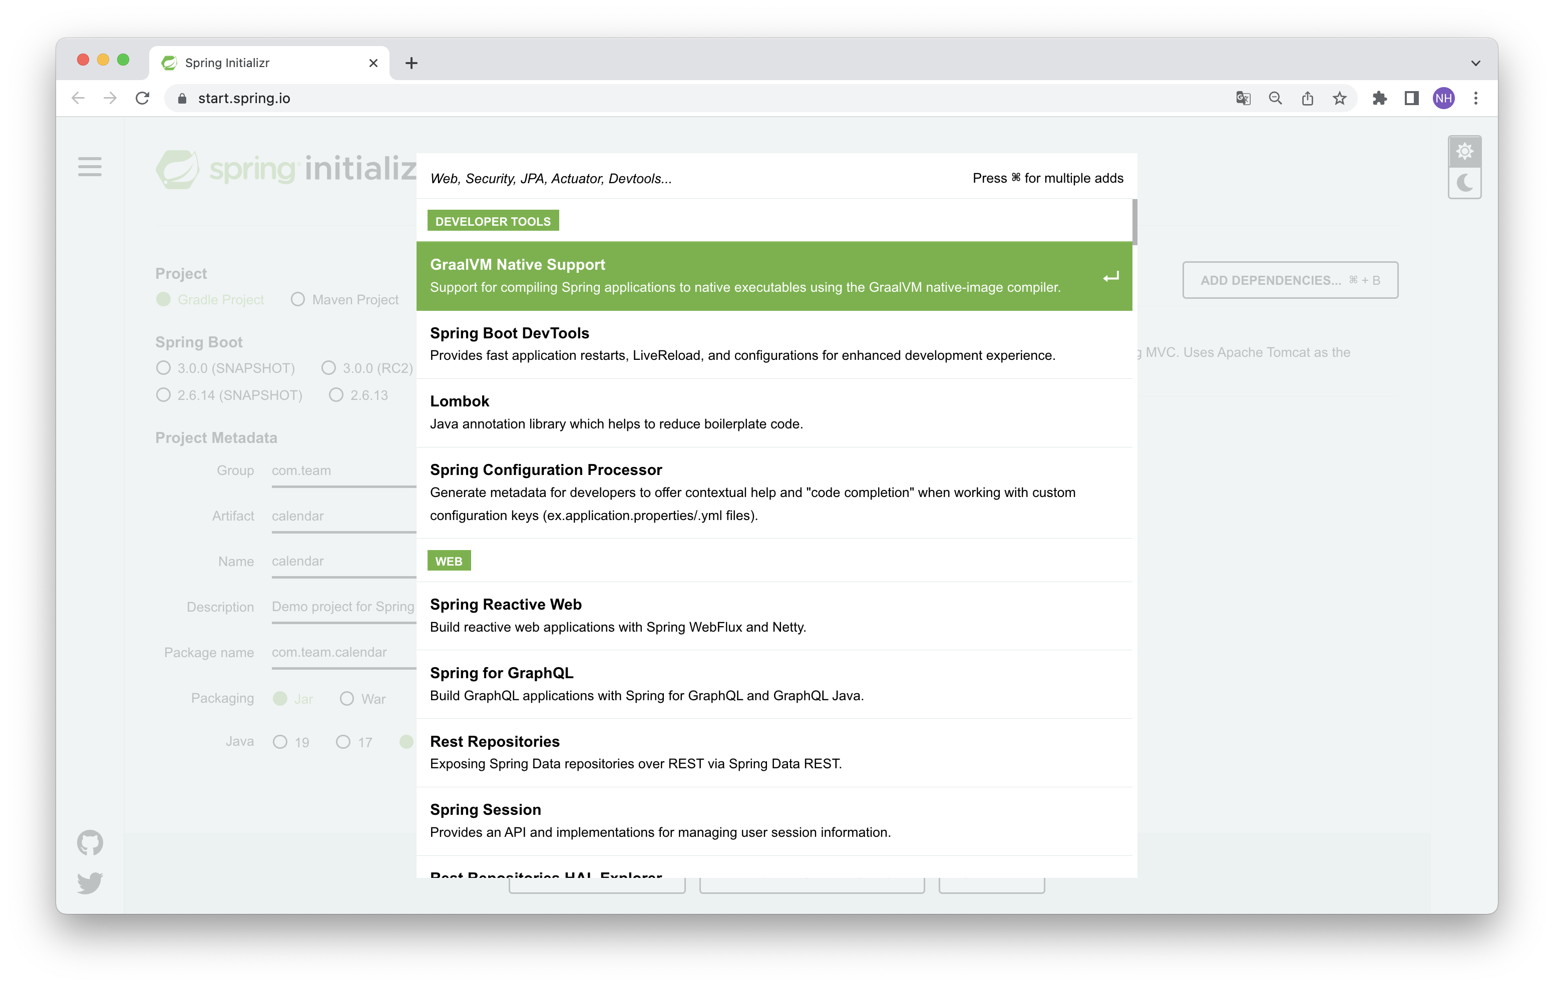Viewport: 1554px width, 988px height.
Task: Click the browser zoom magnifier icon
Action: 1275,98
